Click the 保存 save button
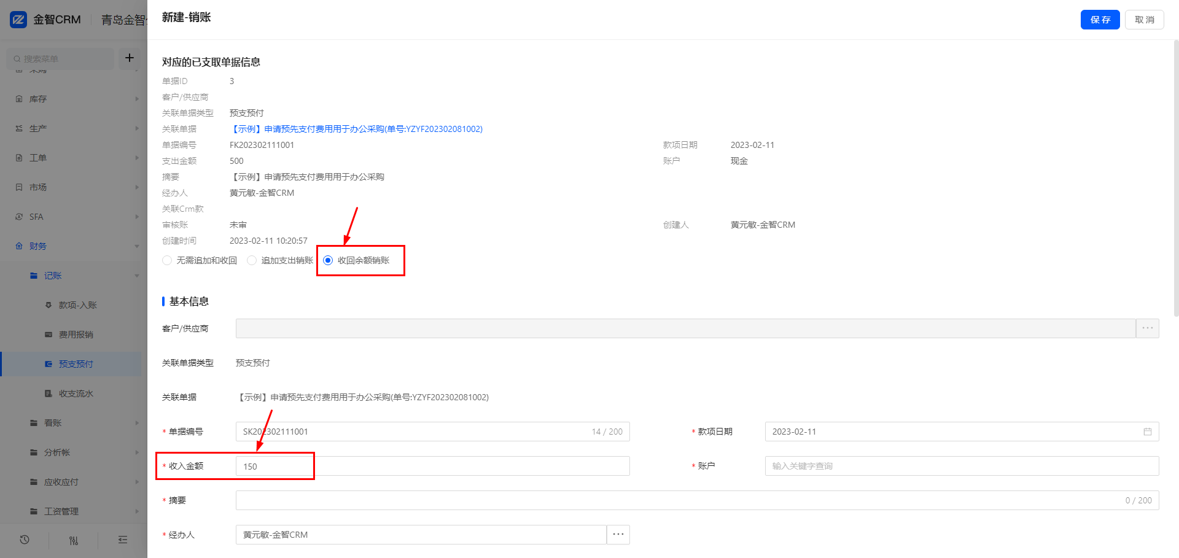This screenshot has width=1179, height=558. (x=1100, y=20)
